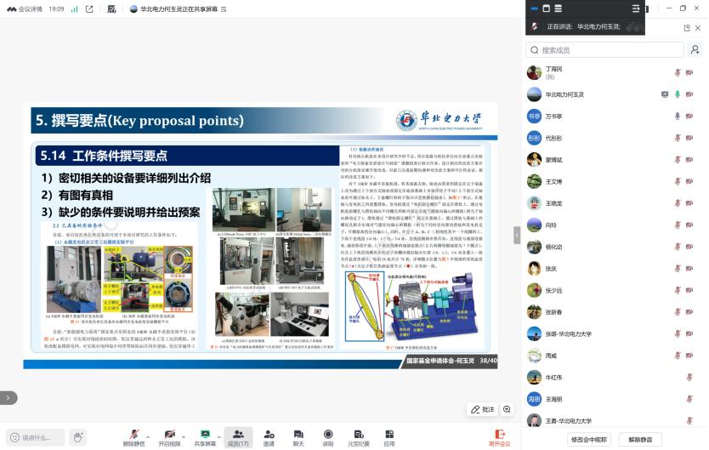709x450 pixels.
Task: Toggle camera with 开启视频 button
Action: click(168, 436)
